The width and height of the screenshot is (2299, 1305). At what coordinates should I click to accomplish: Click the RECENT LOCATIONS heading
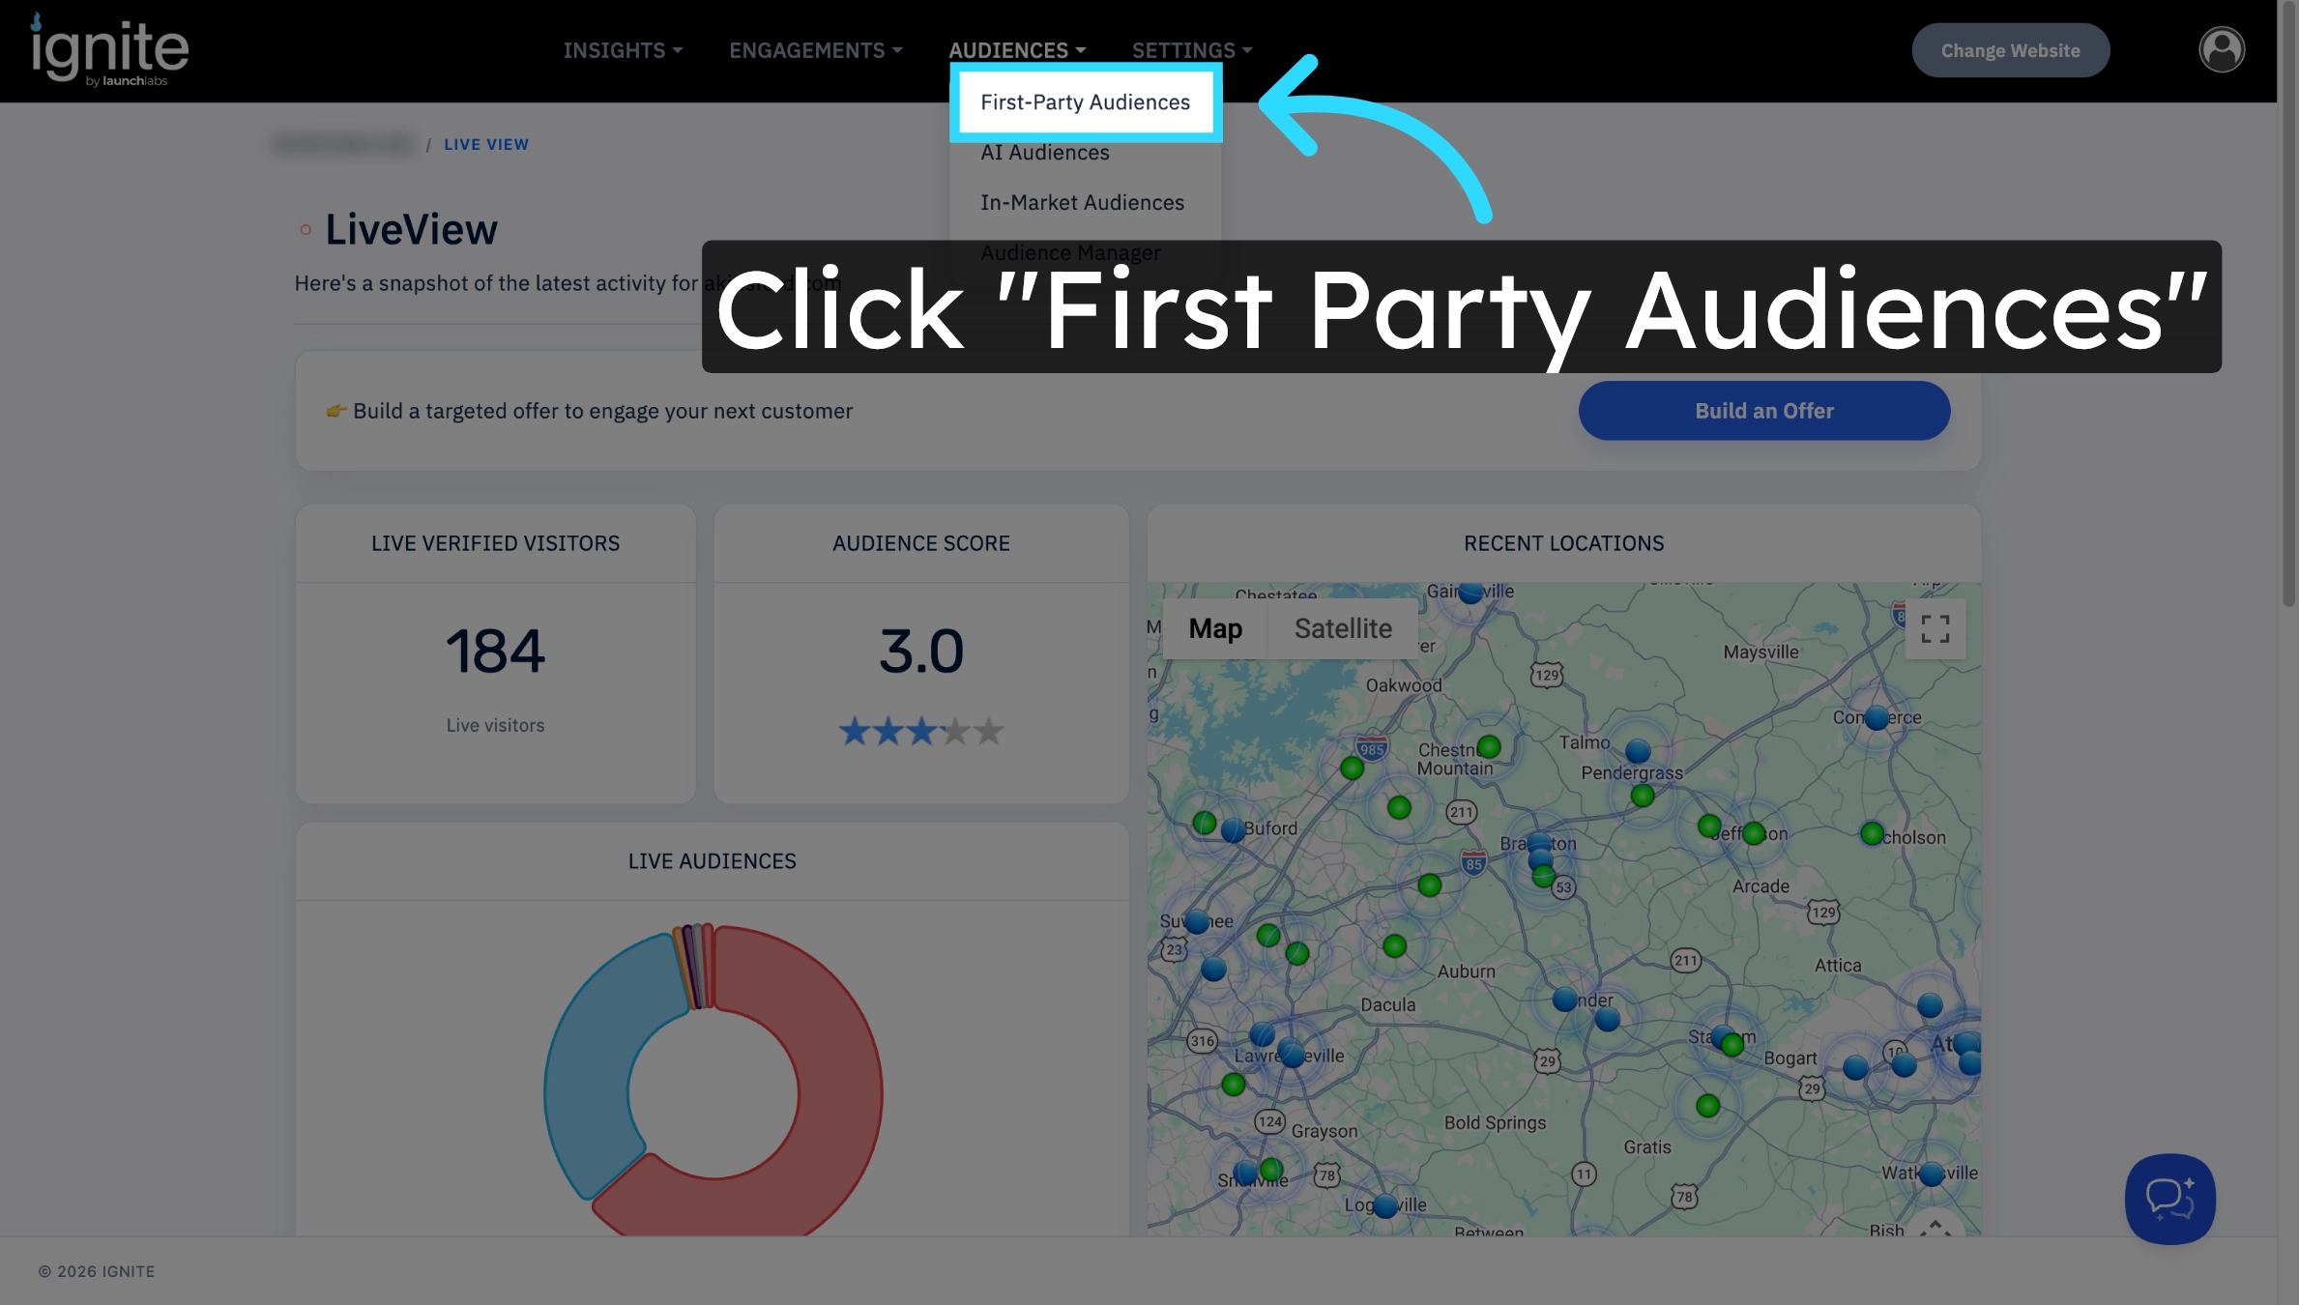pos(1563,543)
